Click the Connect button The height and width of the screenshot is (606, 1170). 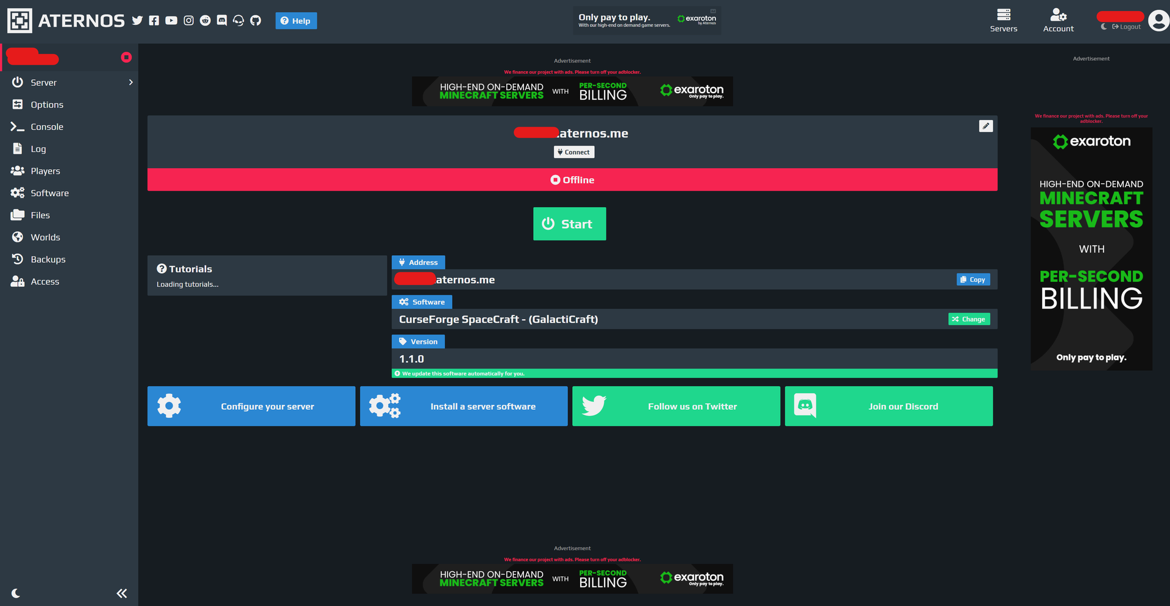coord(574,152)
